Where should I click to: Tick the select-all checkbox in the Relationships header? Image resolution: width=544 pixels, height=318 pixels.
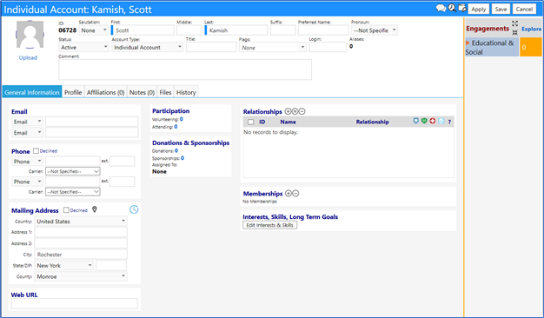pyautogui.click(x=250, y=122)
